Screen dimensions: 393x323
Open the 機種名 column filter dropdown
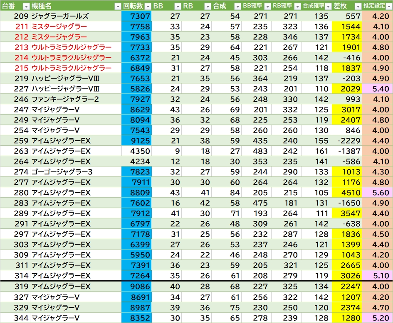click(x=118, y=6)
